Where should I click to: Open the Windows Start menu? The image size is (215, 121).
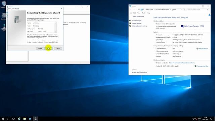point(3,119)
